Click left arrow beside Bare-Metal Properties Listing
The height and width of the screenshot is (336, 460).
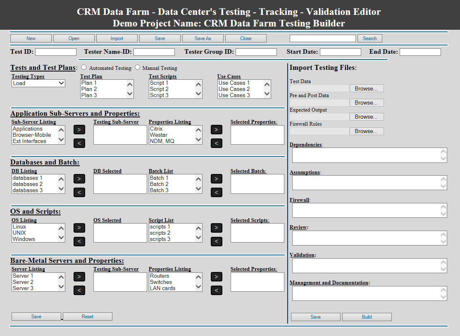click(216, 290)
